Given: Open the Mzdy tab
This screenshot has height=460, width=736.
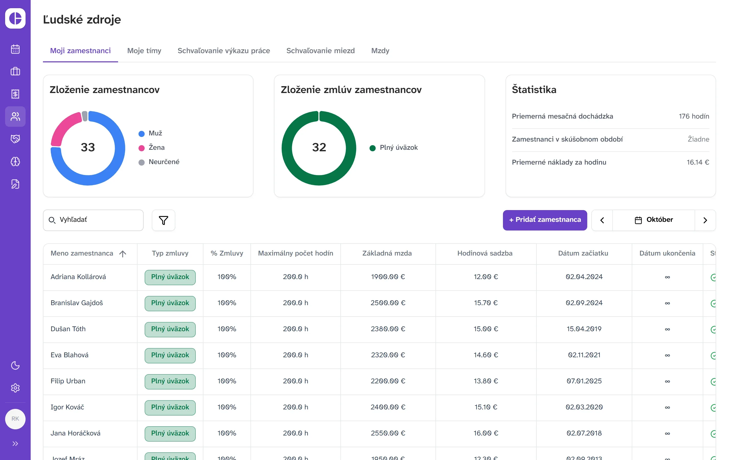Looking at the screenshot, I should [x=380, y=51].
